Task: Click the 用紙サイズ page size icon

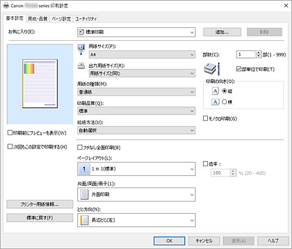Action: point(81,50)
